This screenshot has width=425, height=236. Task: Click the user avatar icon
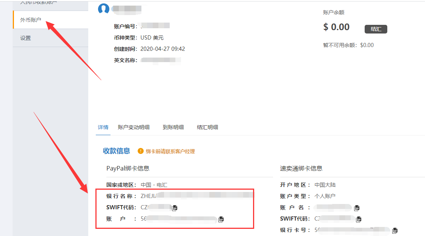click(x=104, y=9)
